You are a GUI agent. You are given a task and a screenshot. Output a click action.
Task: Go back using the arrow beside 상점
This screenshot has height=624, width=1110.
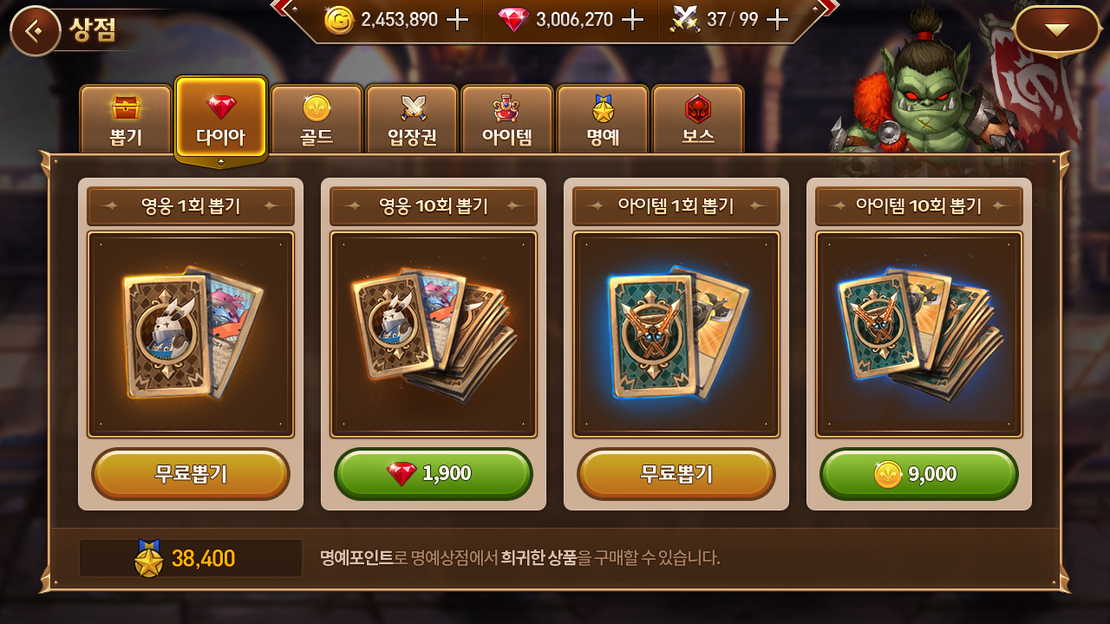click(35, 31)
